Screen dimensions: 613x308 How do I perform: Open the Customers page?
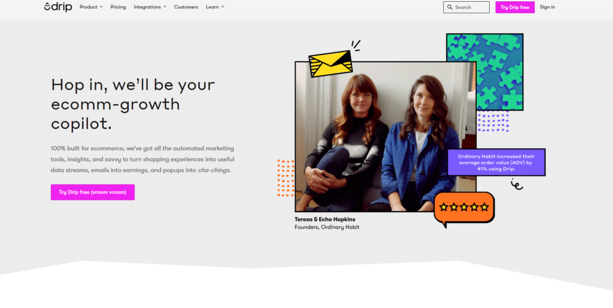point(186,7)
